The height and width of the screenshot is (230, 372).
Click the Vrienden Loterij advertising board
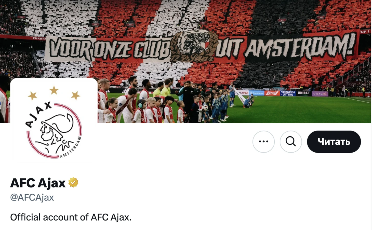288,93
